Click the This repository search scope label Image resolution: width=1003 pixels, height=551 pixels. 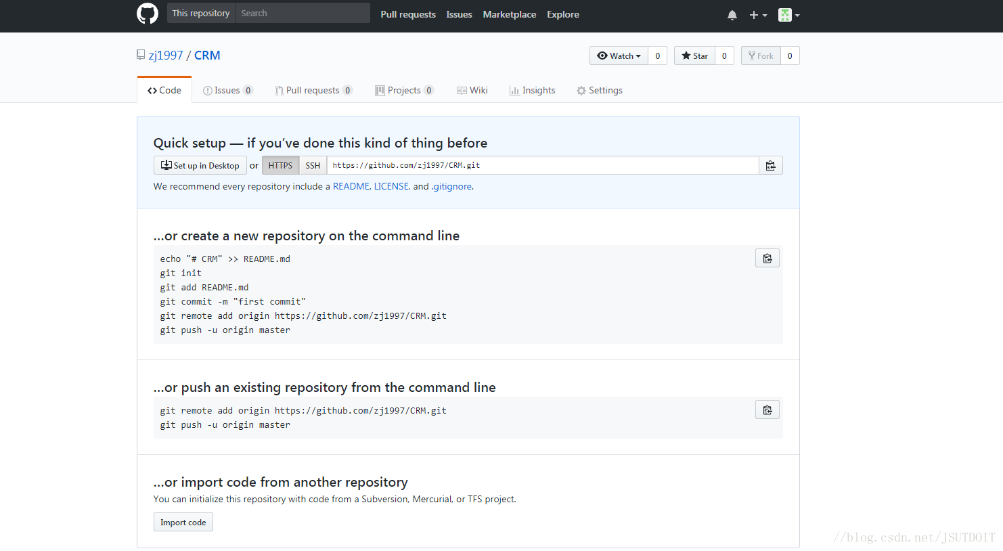click(201, 13)
